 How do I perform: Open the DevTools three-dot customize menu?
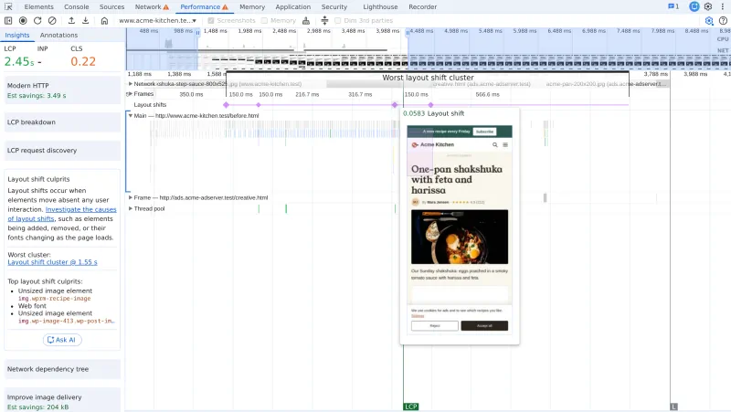click(x=723, y=6)
